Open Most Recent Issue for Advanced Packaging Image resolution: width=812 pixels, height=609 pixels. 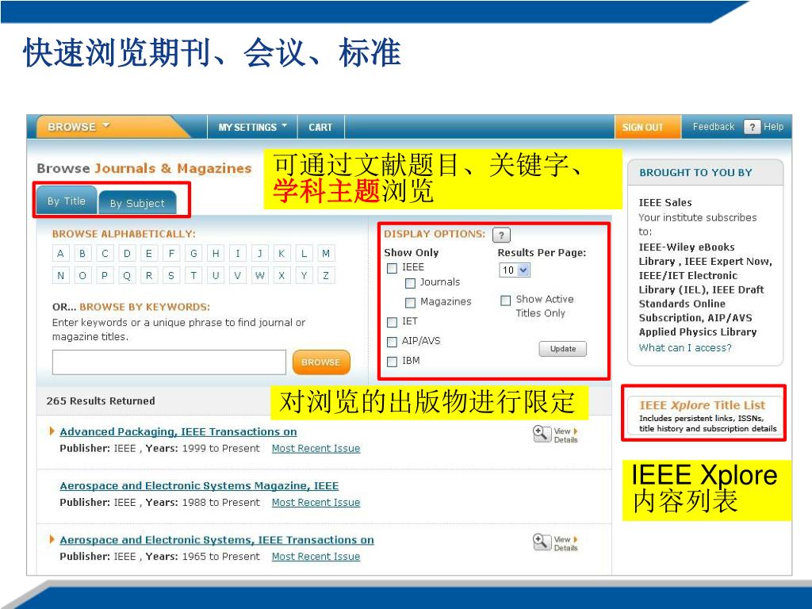[316, 449]
